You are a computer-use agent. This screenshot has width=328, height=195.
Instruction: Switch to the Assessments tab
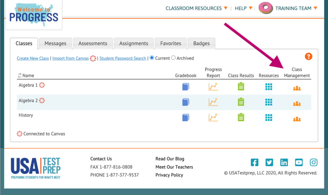(93, 43)
